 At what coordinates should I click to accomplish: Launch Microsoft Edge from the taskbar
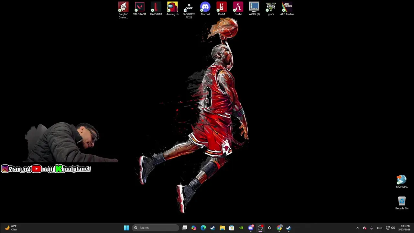pyautogui.click(x=203, y=228)
